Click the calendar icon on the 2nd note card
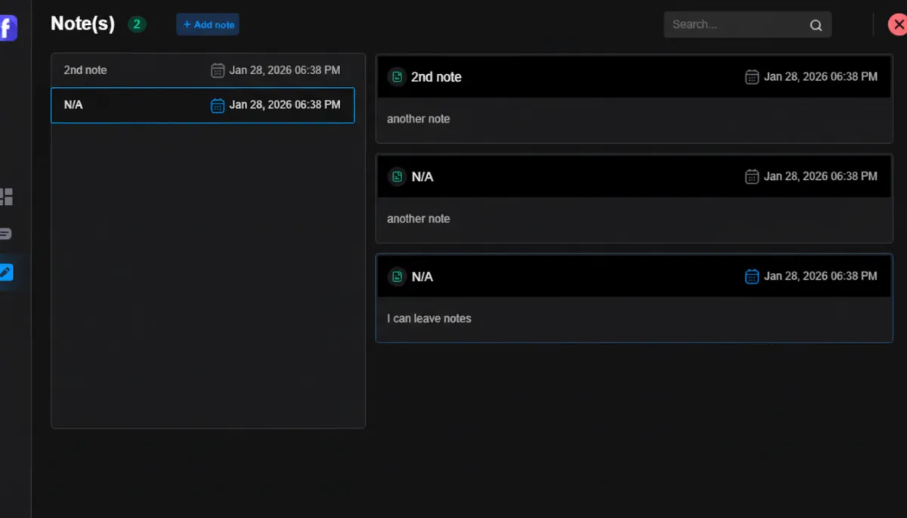Viewport: 907px width, 518px height. (752, 76)
